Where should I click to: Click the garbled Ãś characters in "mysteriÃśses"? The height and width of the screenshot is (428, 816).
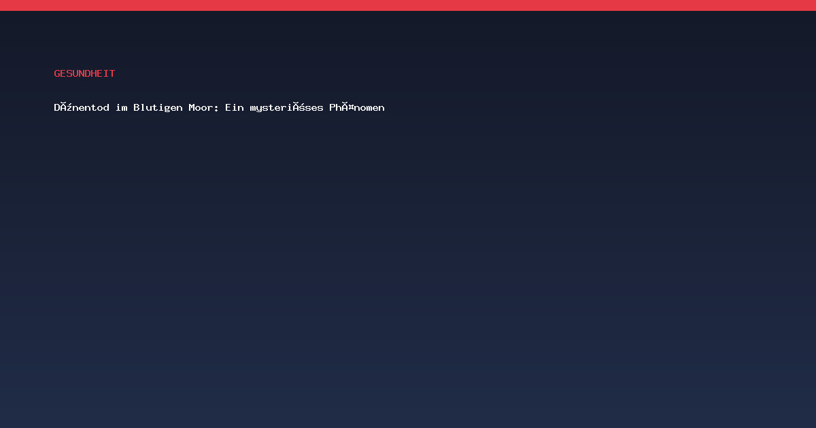coord(299,107)
